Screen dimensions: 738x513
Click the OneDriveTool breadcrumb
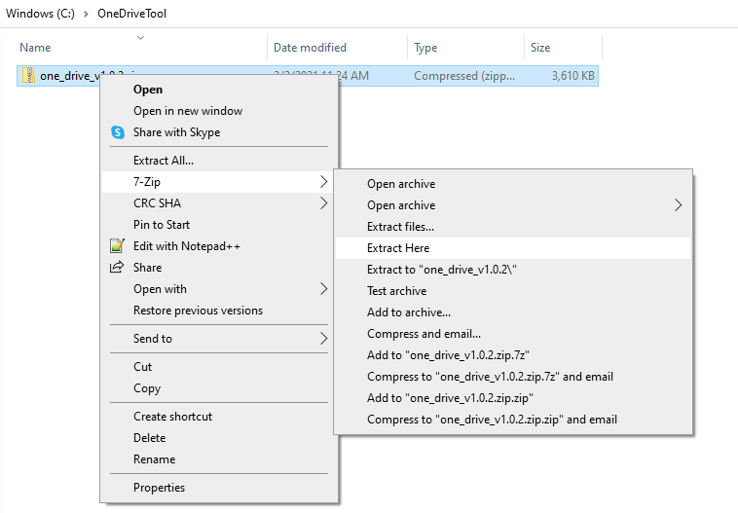point(131,14)
